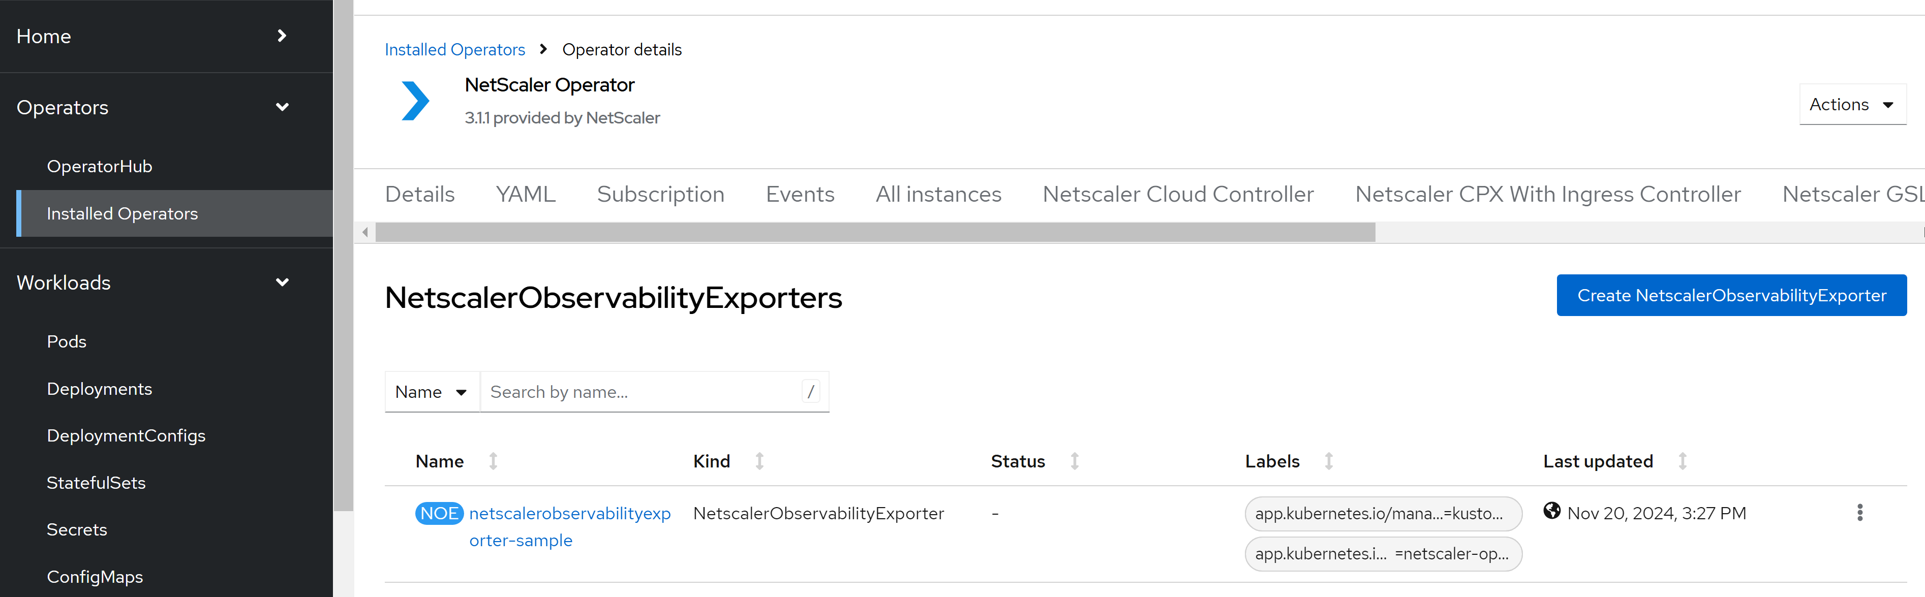The image size is (1925, 597).
Task: Click Create NetscalerObservabilityExporter button
Action: click(x=1731, y=295)
